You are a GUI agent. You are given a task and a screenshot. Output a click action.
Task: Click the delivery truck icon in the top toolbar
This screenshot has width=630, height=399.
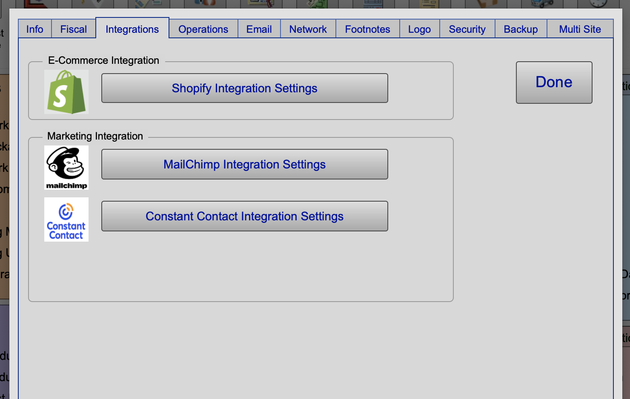click(542, 3)
